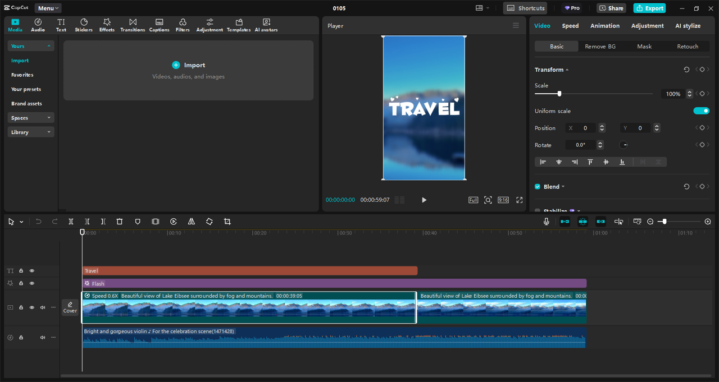This screenshot has width=719, height=382.
Task: Click the timeline zoom slider handle
Action: (665, 222)
